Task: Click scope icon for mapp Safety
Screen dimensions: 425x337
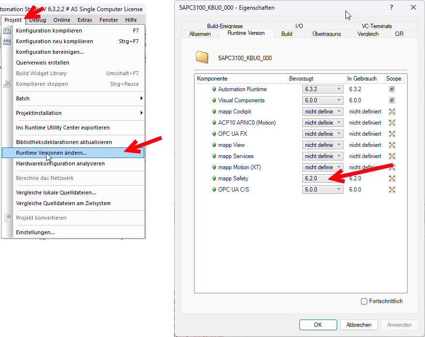Action: 392,178
